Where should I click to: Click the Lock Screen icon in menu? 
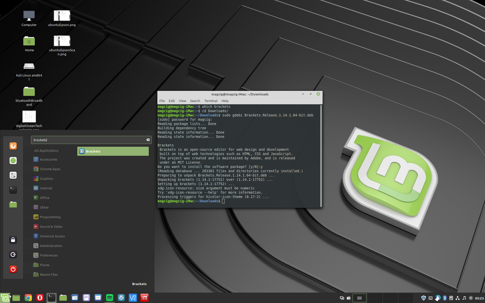click(13, 240)
